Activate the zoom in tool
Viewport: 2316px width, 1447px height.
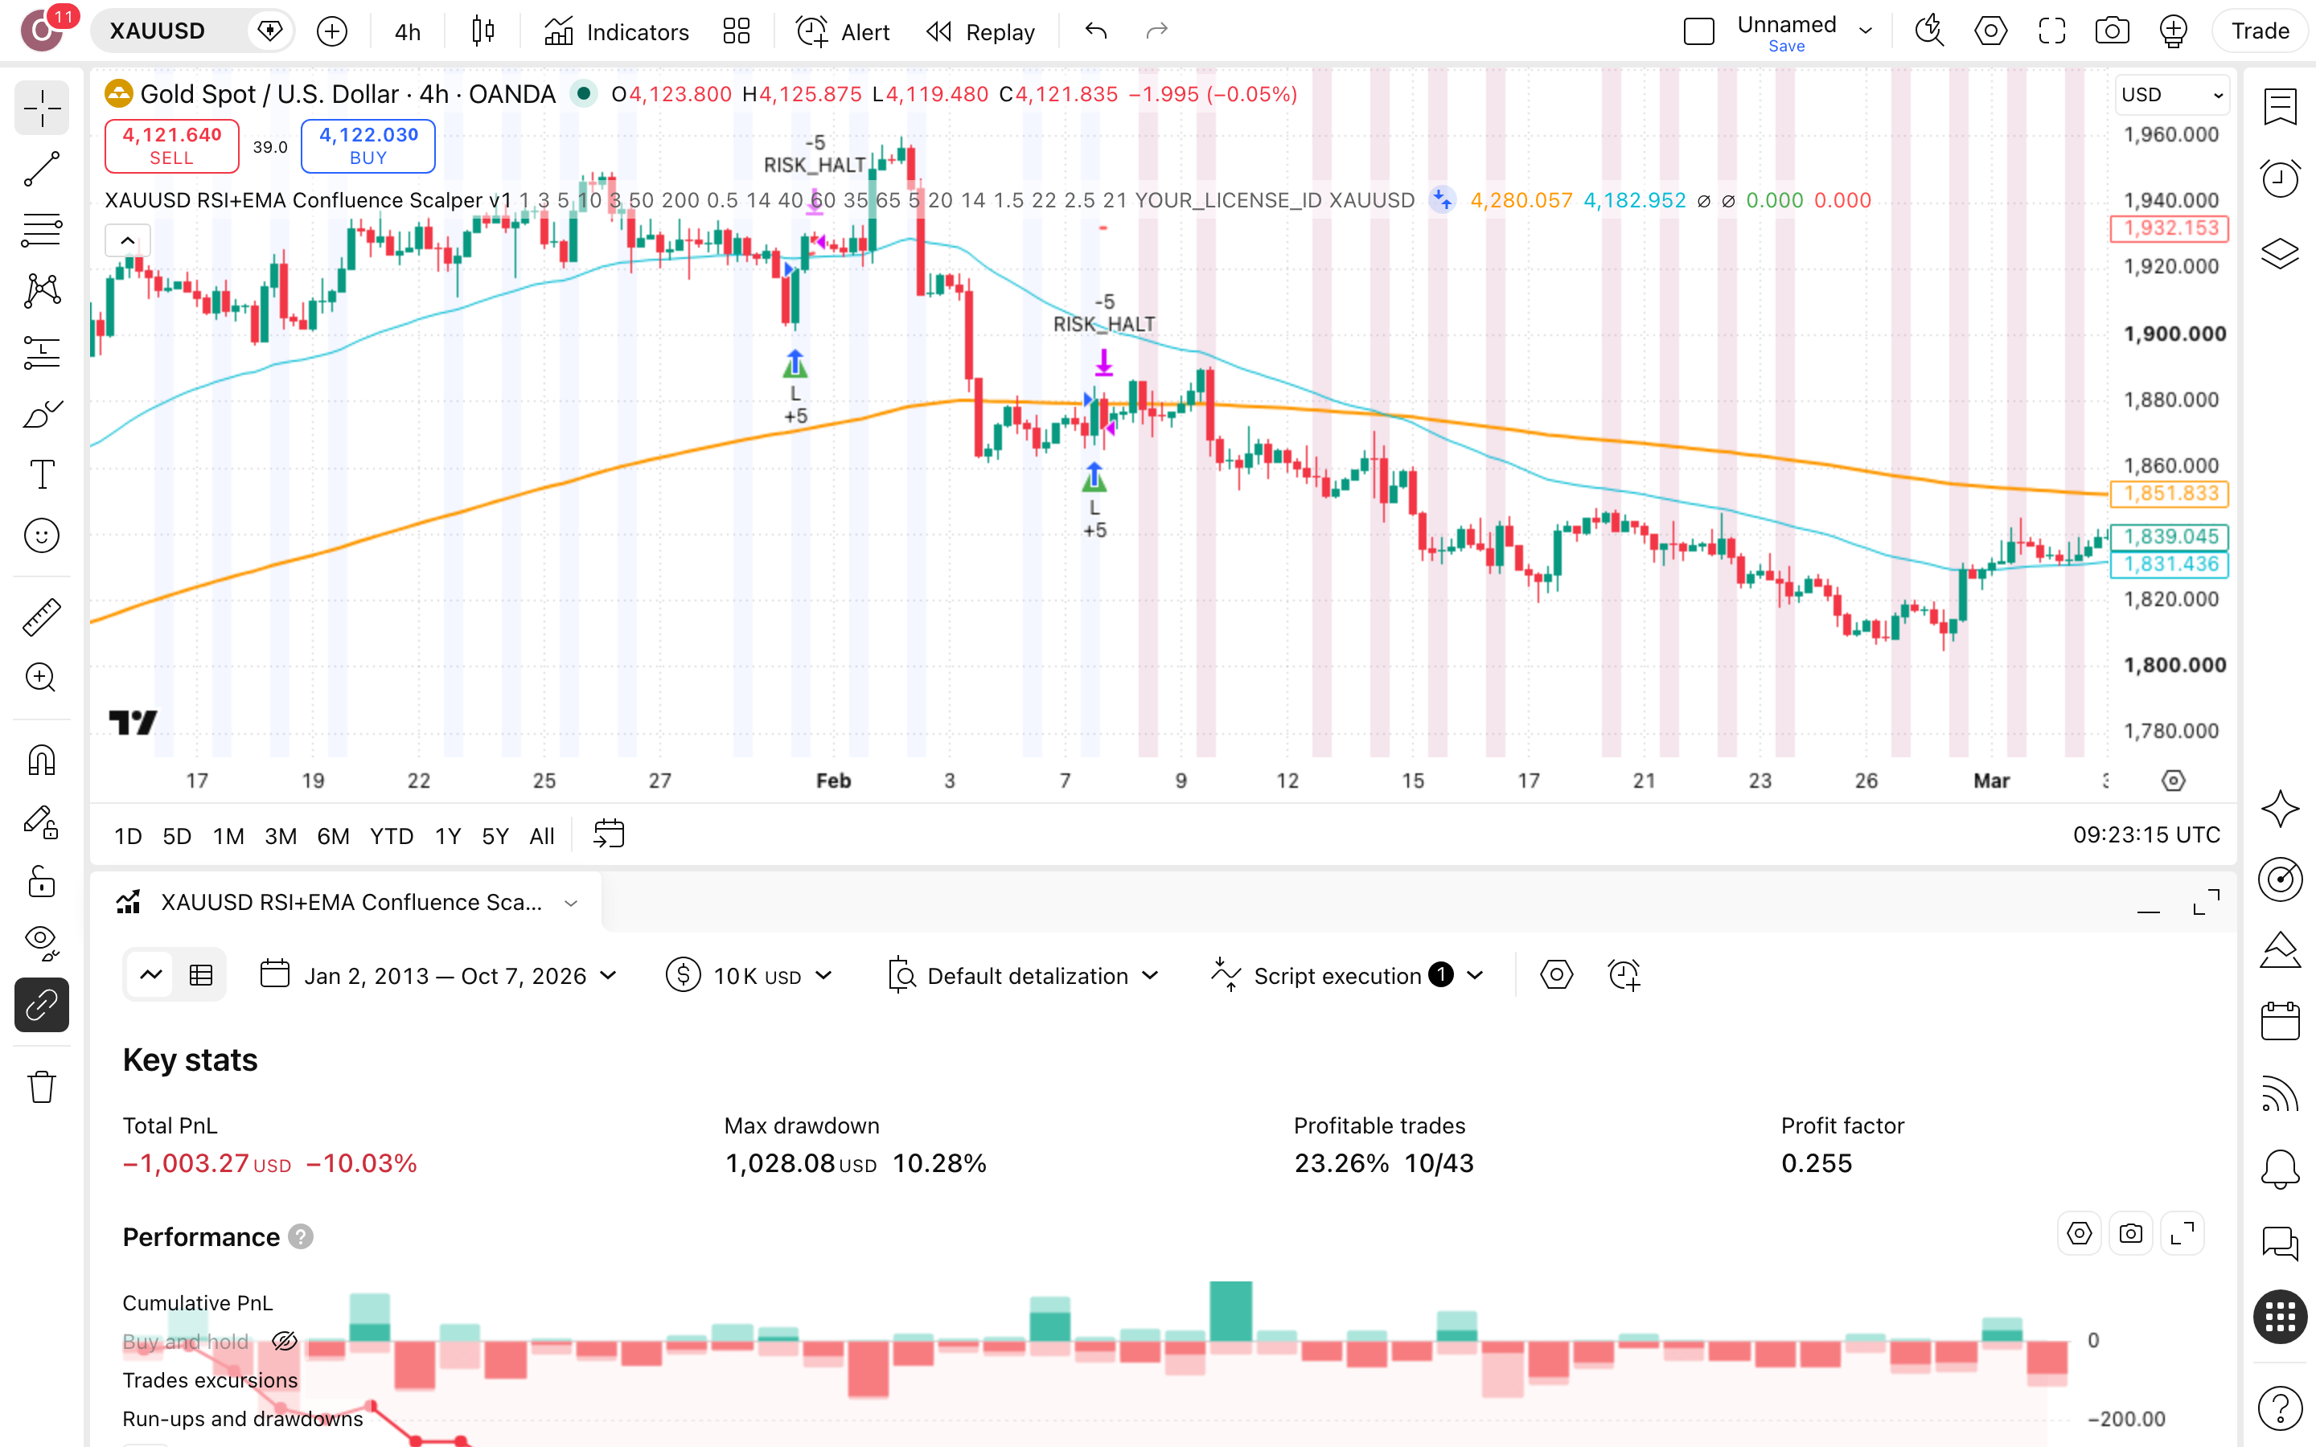coord(41,678)
